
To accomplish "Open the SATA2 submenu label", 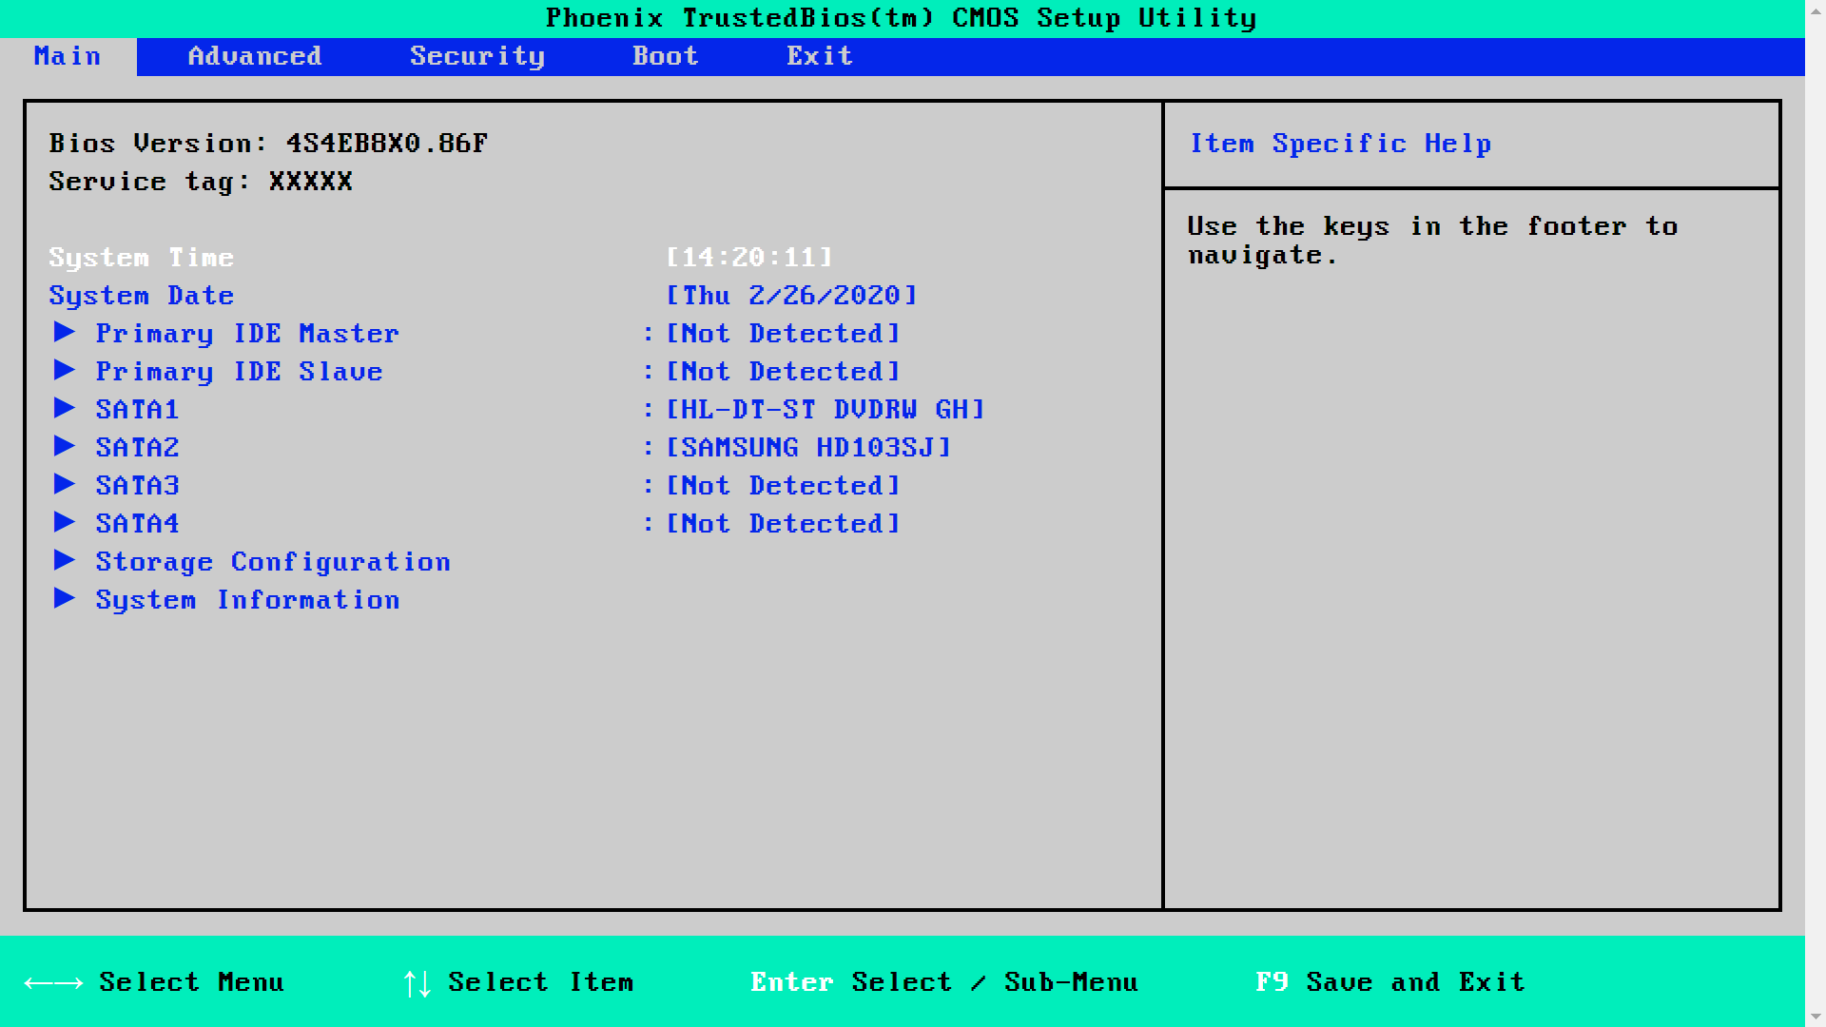I will [x=137, y=448].
